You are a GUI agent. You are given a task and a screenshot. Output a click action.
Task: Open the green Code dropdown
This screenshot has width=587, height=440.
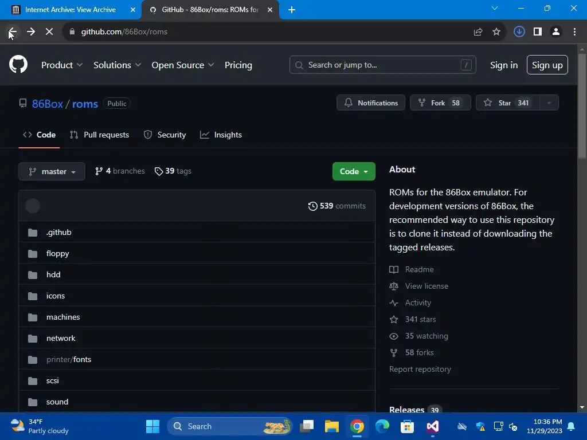(x=354, y=171)
